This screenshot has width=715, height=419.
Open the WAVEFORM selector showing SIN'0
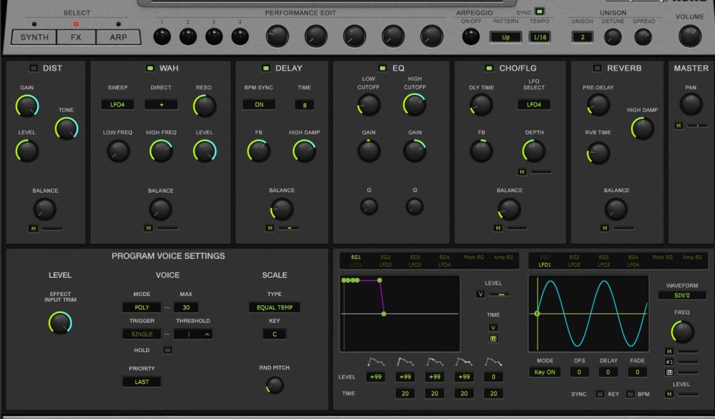pyautogui.click(x=681, y=295)
